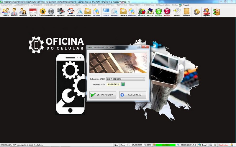Click the Num indicator in the status bar
Viewport: 236px width, 147px height.
116,145
